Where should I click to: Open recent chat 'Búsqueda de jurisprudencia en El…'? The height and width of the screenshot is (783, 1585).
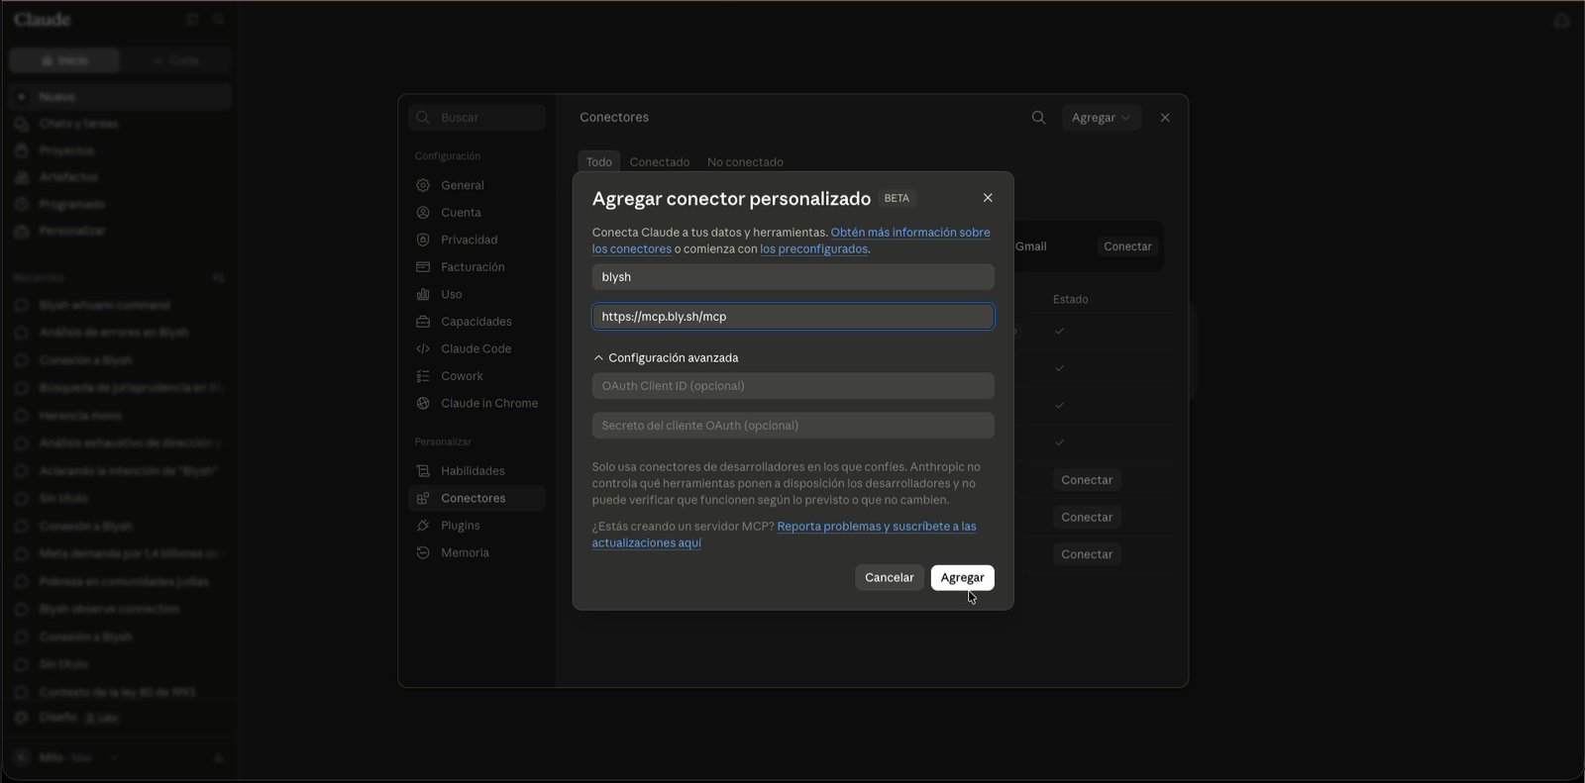tap(121, 388)
